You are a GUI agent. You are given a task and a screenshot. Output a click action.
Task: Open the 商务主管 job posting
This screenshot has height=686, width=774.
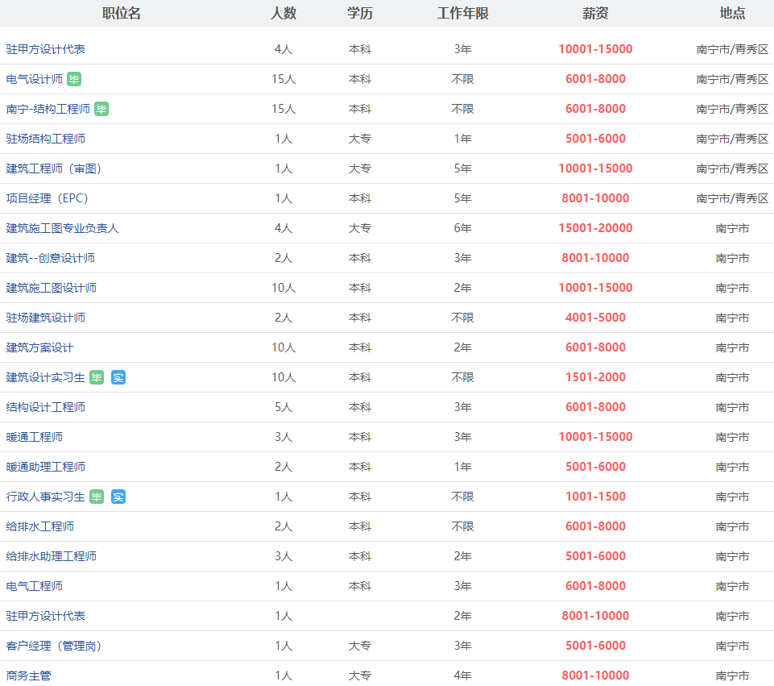point(29,676)
